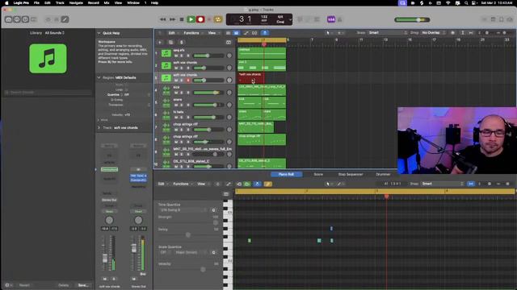Switch to the Score tab

pyautogui.click(x=318, y=174)
